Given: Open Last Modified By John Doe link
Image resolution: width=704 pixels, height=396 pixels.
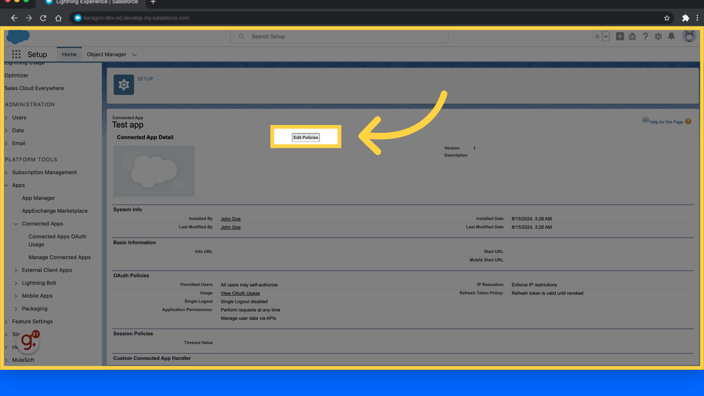Looking at the screenshot, I should coord(231,227).
